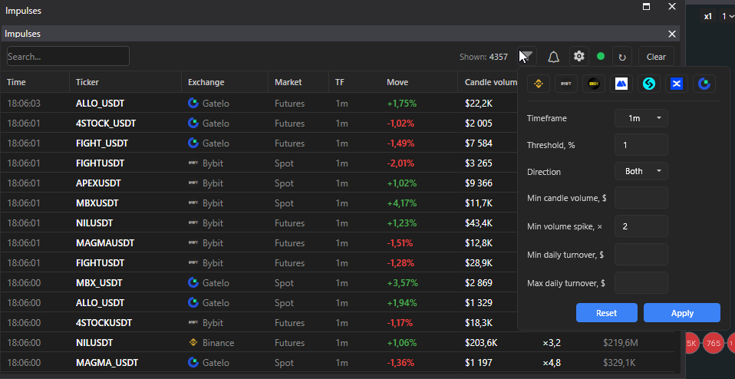This screenshot has height=379, width=735.
Task: Open the dropdown next to x1
Action: click(728, 16)
